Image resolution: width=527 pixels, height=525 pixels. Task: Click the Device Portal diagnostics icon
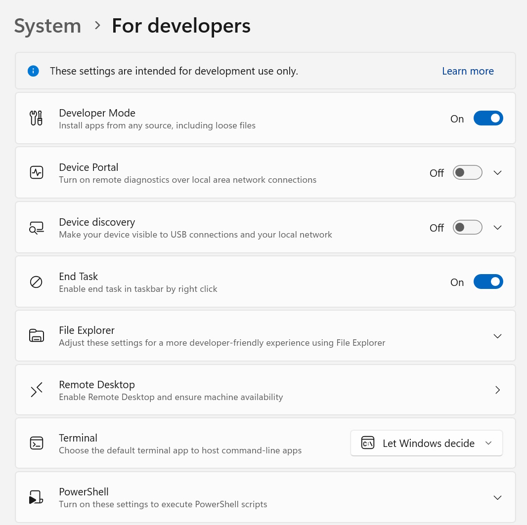coord(36,172)
